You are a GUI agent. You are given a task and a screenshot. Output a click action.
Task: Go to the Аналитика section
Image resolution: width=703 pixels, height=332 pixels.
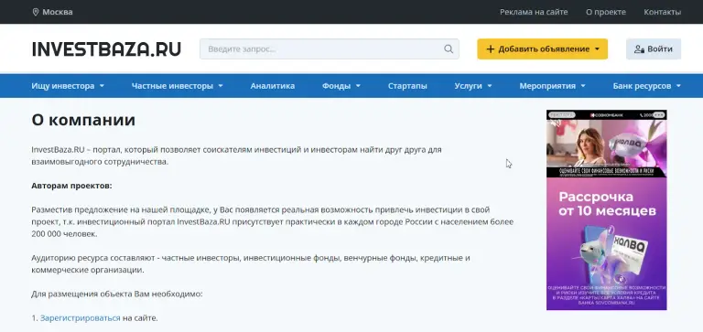(x=273, y=86)
